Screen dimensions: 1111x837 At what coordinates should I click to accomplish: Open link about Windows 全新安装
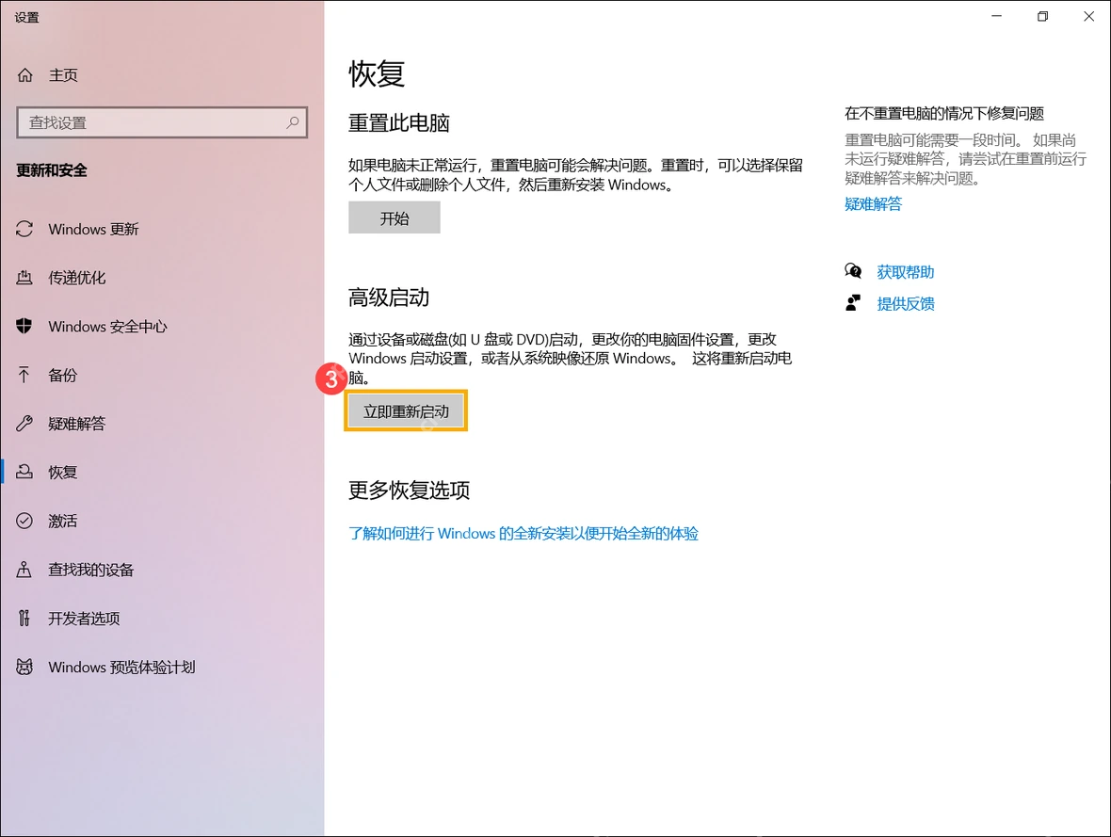[x=523, y=533]
